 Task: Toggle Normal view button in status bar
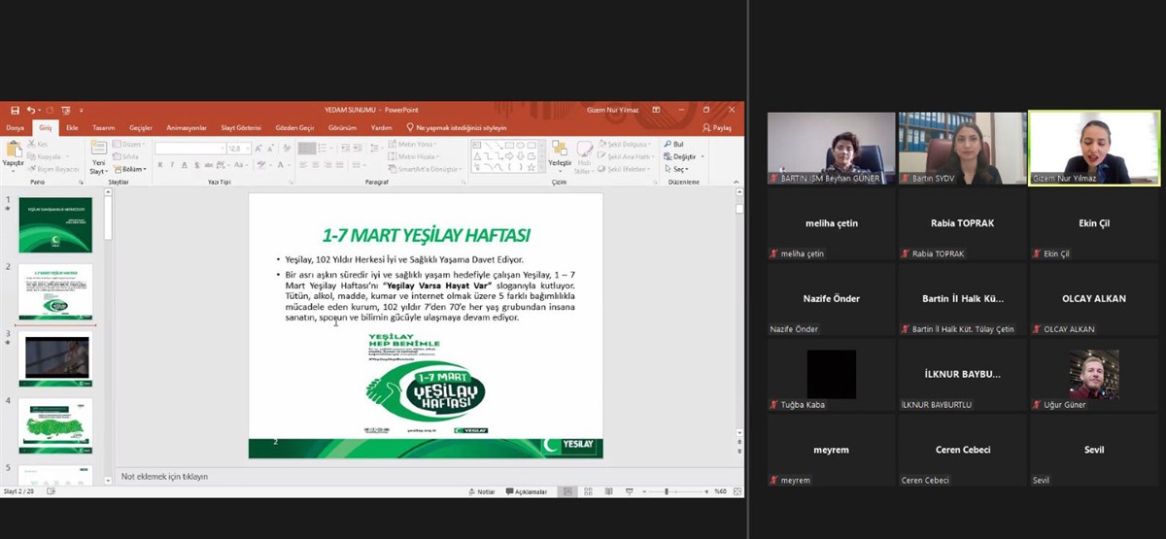[566, 491]
